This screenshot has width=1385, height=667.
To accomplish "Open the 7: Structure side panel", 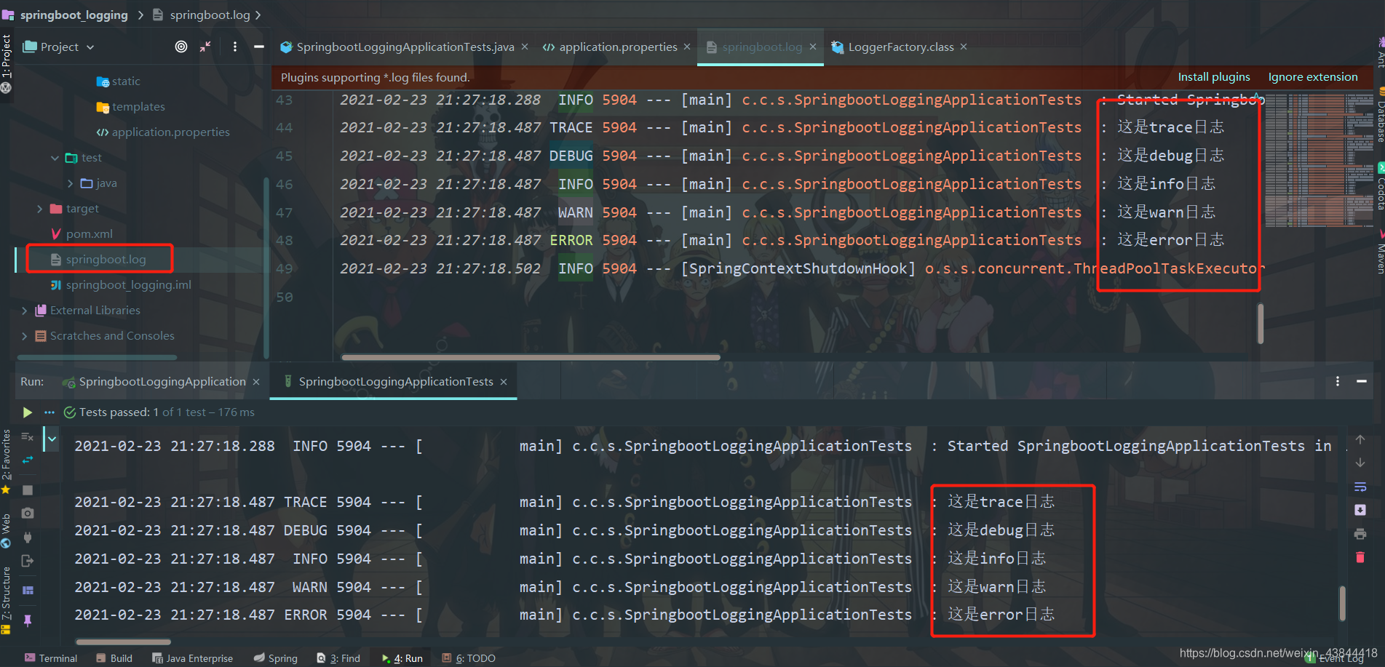I will 6,601.
